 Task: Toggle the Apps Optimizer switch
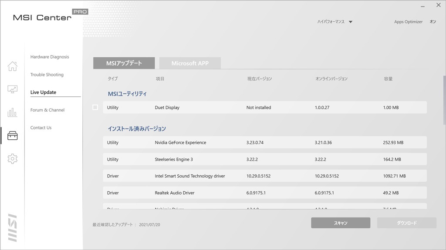coord(432,22)
